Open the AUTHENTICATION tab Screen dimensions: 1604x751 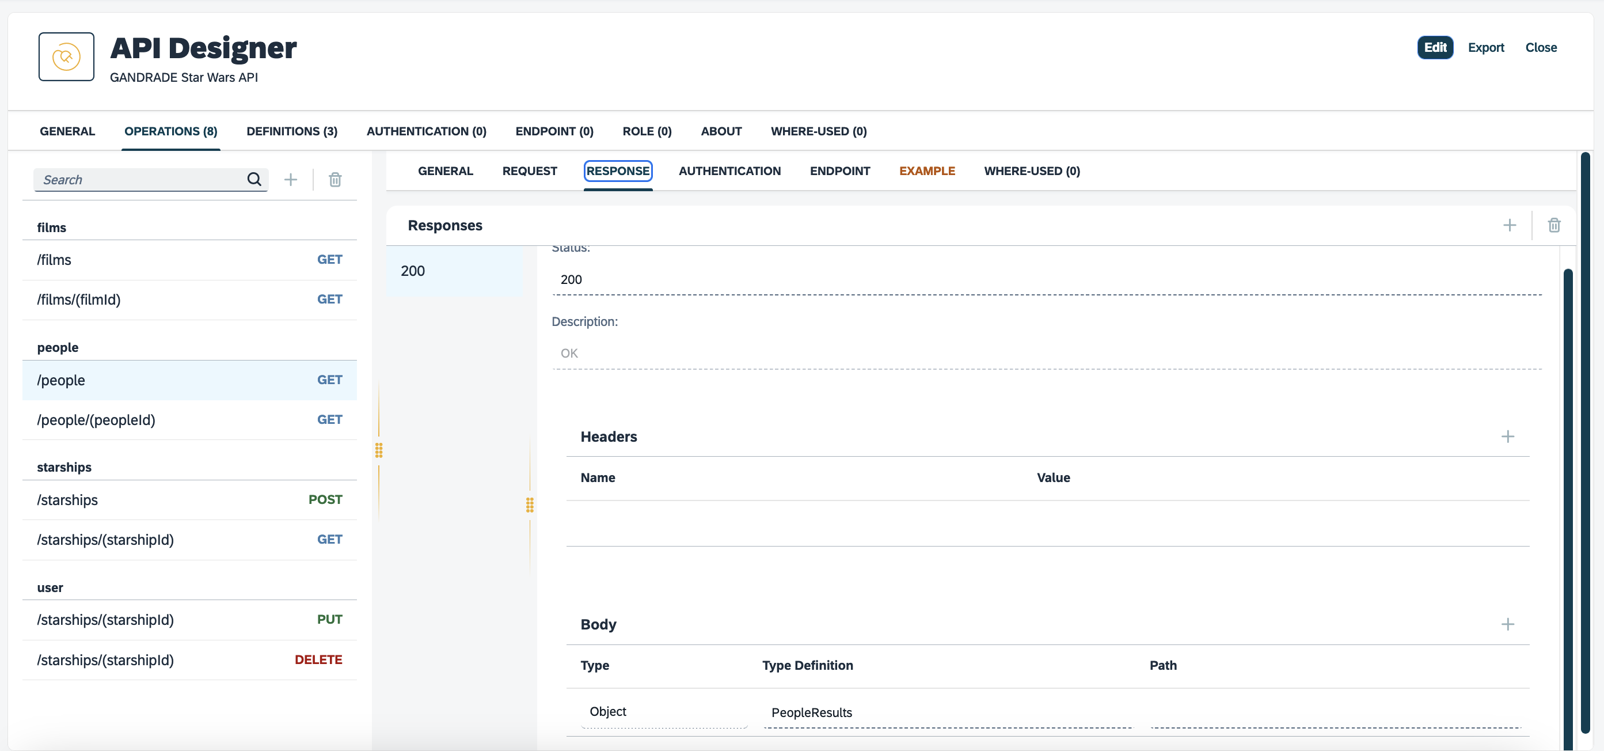coord(729,170)
